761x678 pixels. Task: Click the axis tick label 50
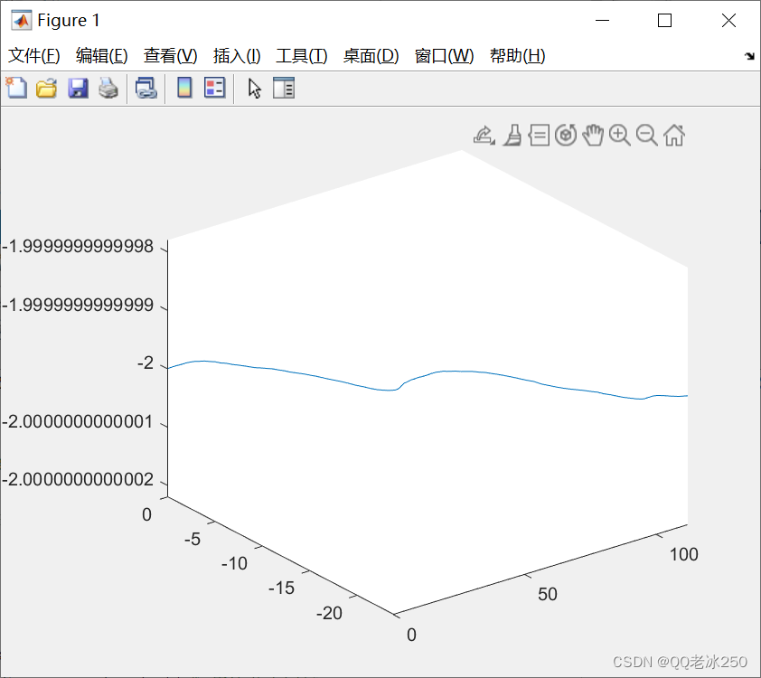(x=548, y=595)
